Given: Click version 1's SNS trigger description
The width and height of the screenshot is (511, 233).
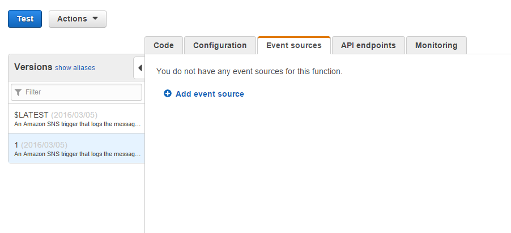Looking at the screenshot, I should click(x=77, y=154).
